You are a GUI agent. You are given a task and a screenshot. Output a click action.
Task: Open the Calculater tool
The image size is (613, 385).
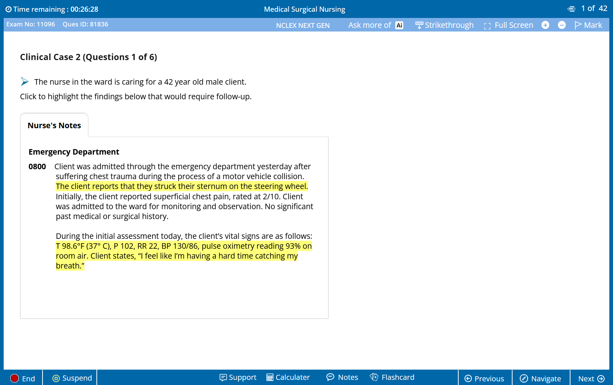pos(288,377)
